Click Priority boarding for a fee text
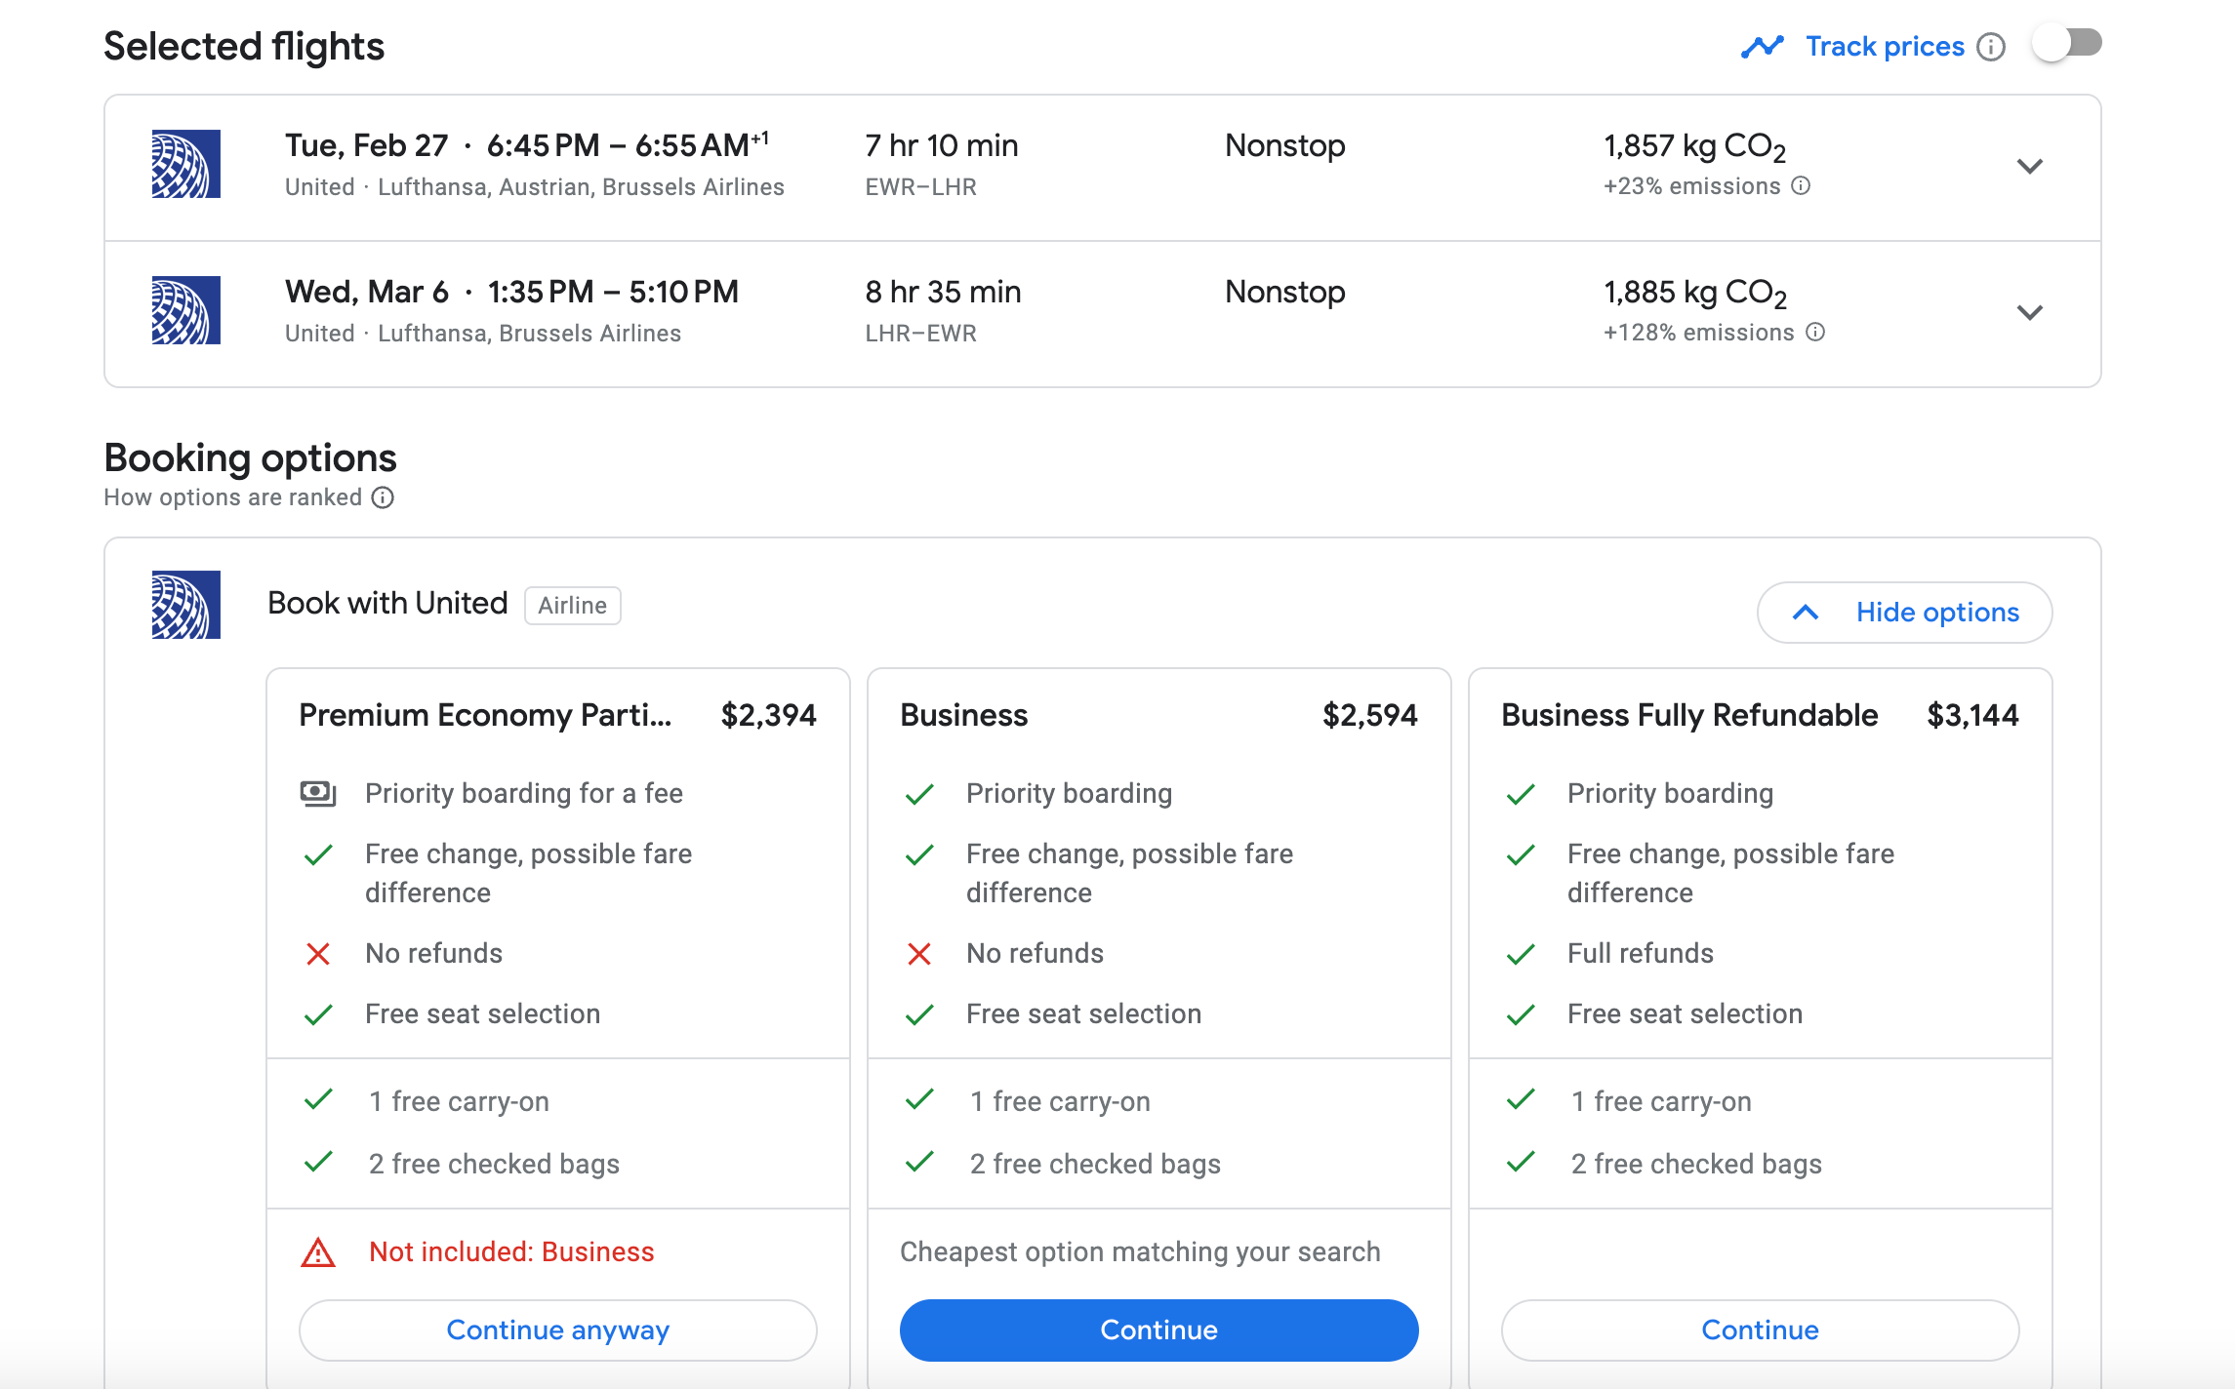Viewport: 2235px width, 1389px height. 524,794
